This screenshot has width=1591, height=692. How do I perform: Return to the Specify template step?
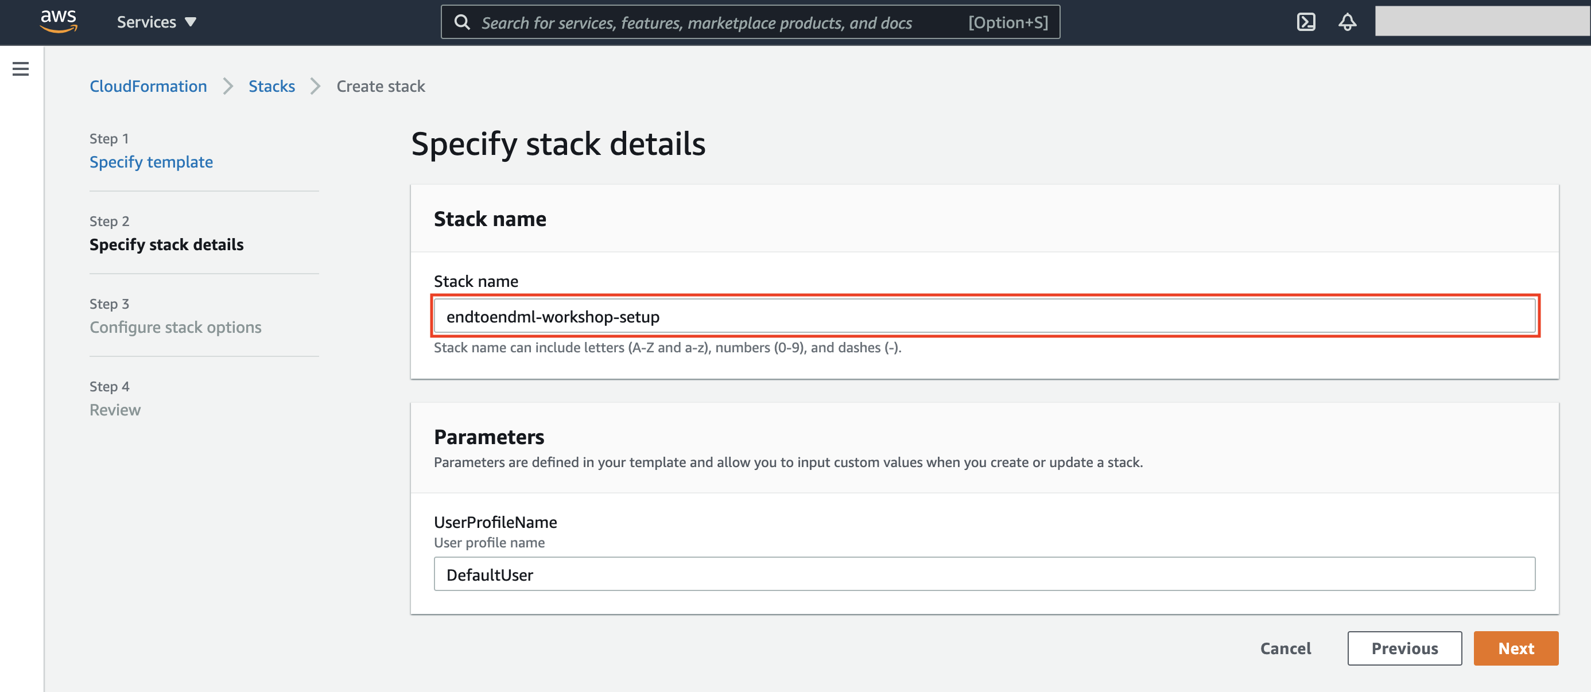152,162
